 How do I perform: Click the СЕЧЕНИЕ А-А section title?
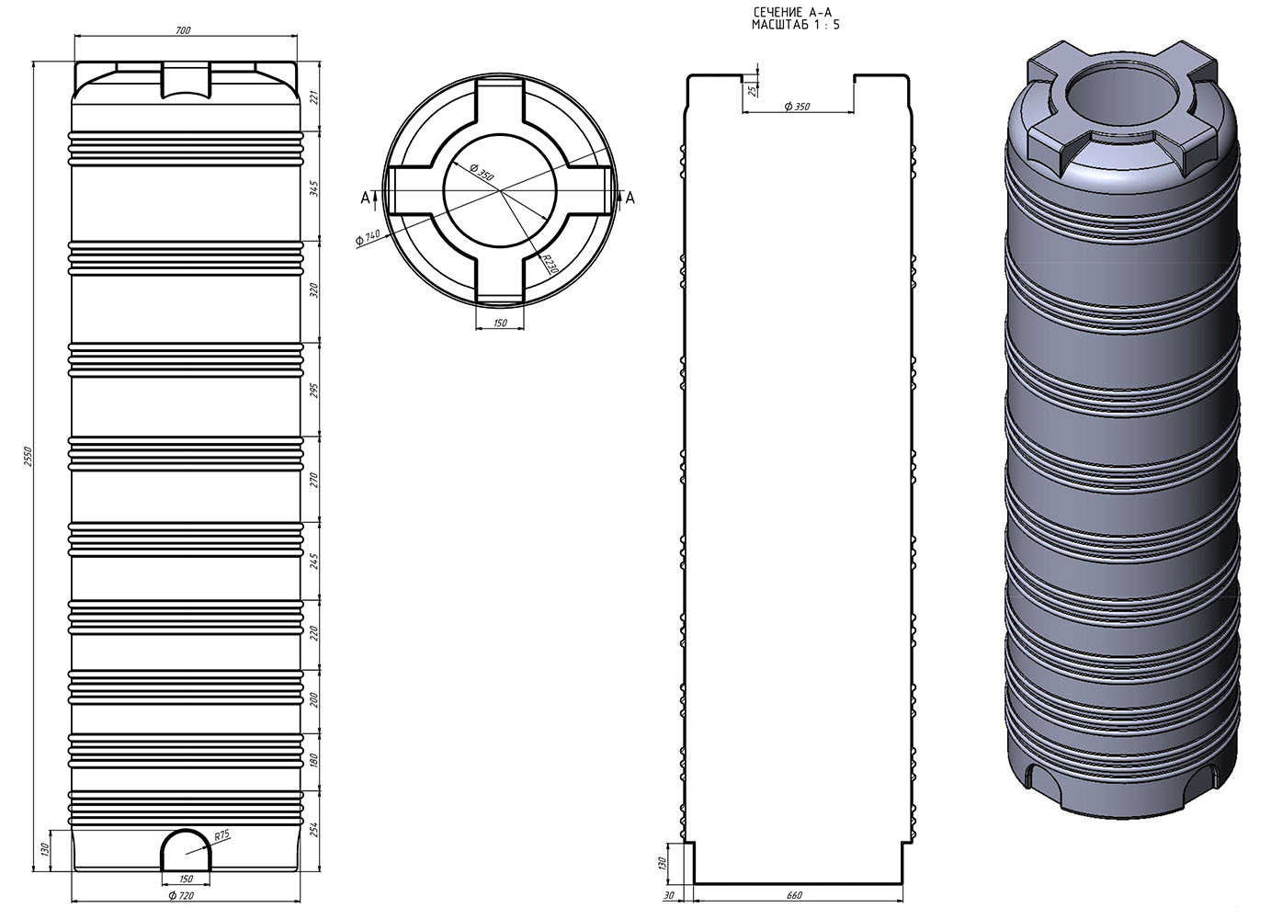click(x=795, y=13)
